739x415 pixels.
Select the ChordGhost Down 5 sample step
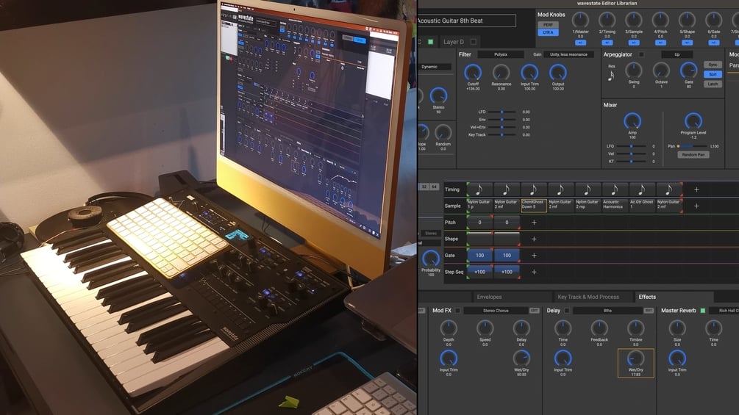[534, 206]
